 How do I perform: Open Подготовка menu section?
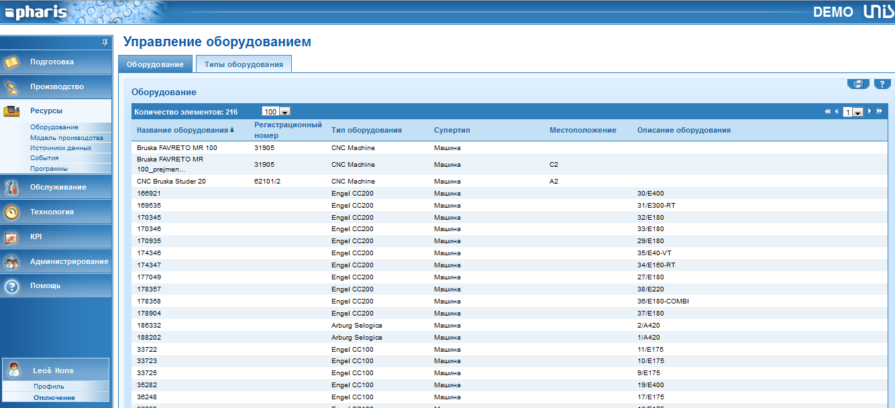point(56,62)
